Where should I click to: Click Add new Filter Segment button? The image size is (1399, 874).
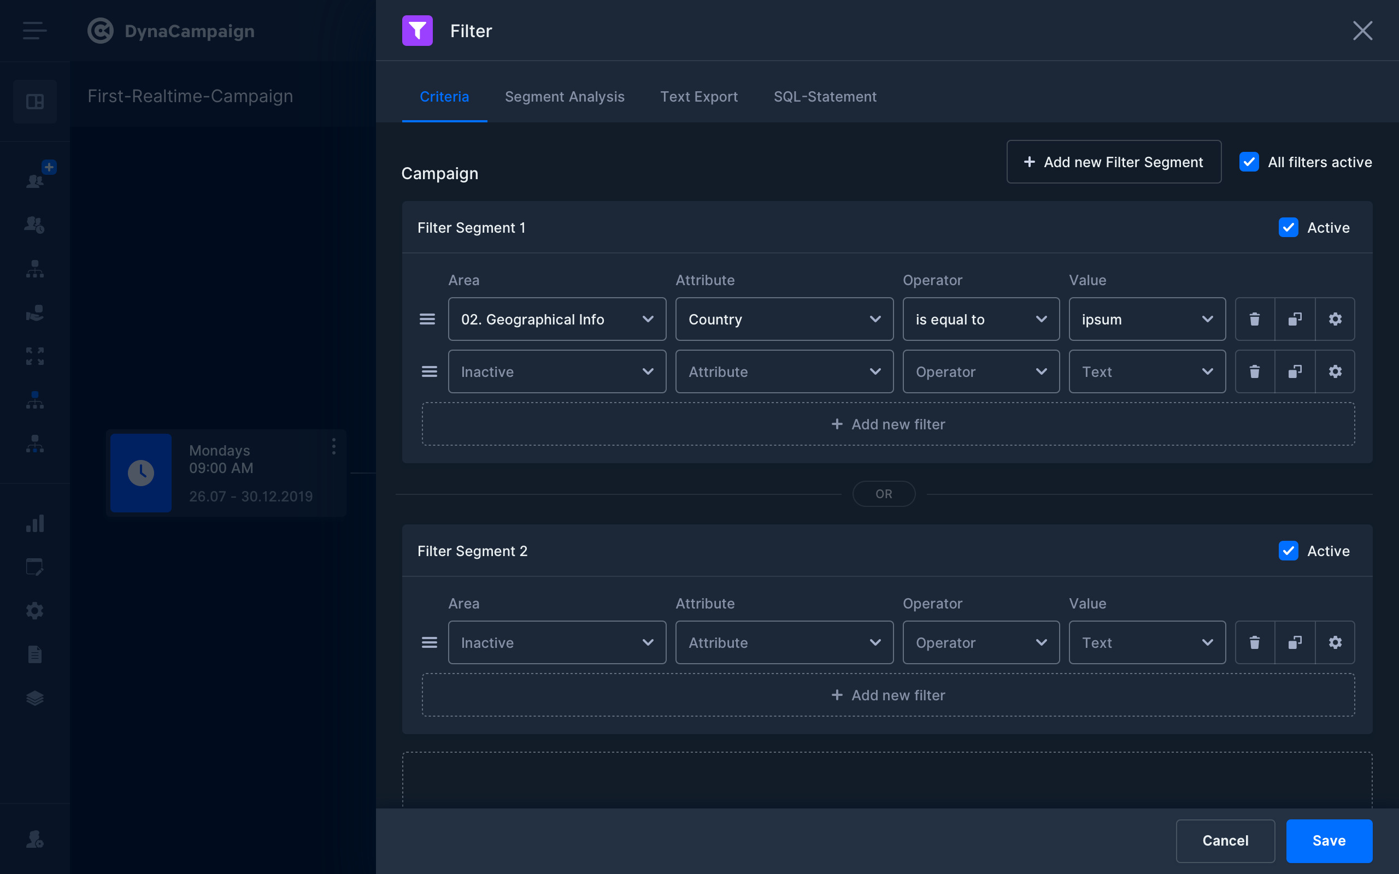click(1113, 162)
